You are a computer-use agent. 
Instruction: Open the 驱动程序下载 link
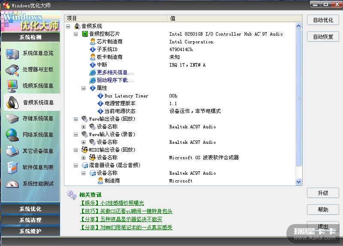point(115,80)
